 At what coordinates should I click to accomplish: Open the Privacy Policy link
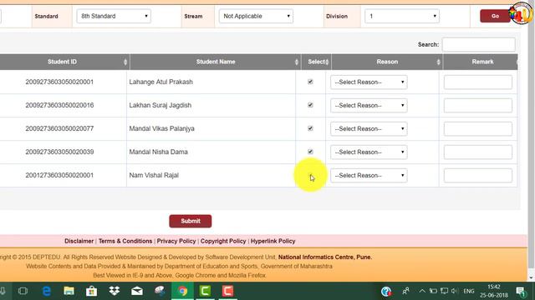pos(176,241)
